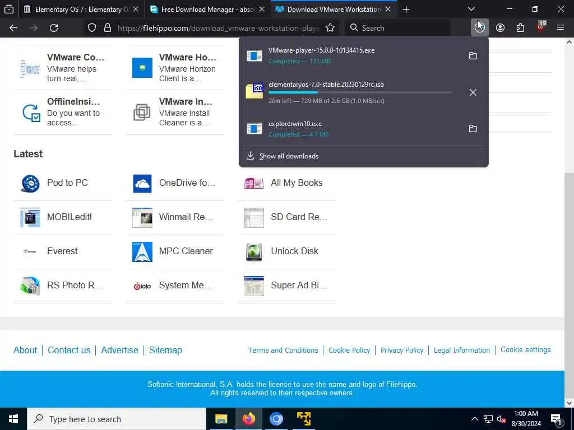Open the VMware Install Cleaner icon
This screenshot has width=574, height=430.
[142, 112]
